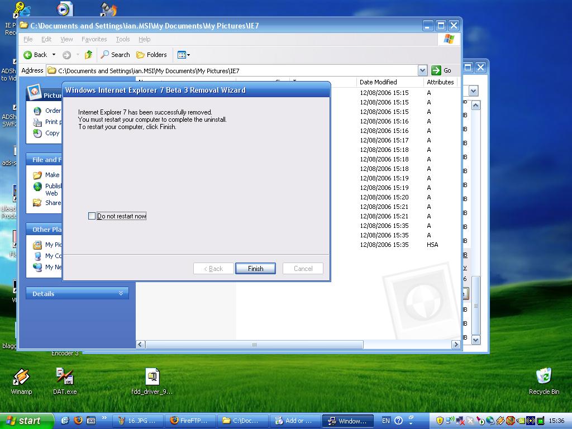Click the EN language indicator on taskbar
This screenshot has width=572, height=429.
pyautogui.click(x=386, y=421)
